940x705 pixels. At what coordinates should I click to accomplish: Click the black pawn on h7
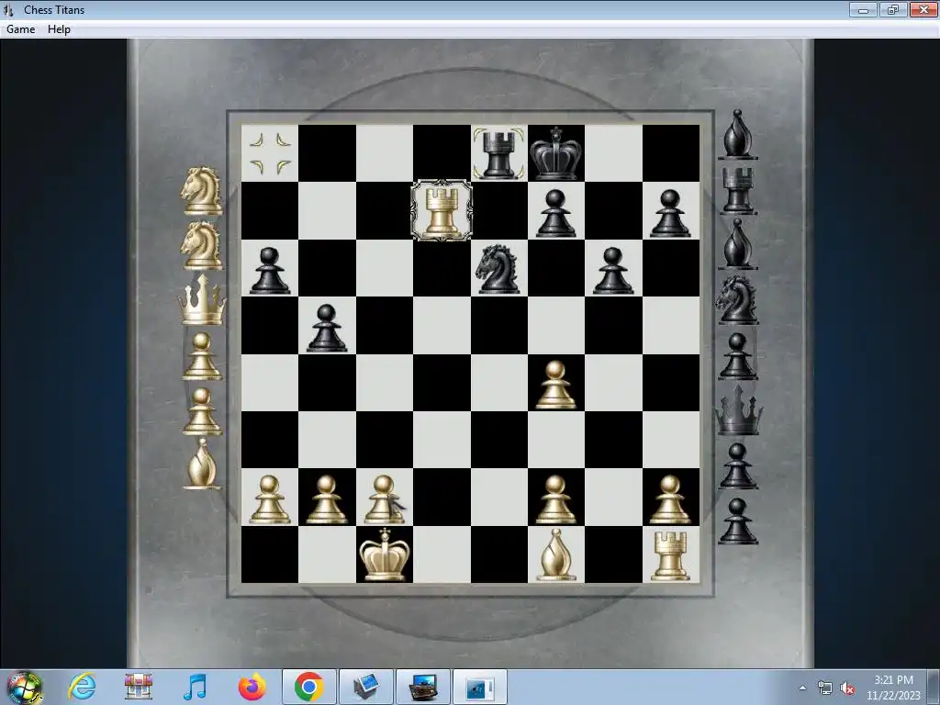[670, 213]
